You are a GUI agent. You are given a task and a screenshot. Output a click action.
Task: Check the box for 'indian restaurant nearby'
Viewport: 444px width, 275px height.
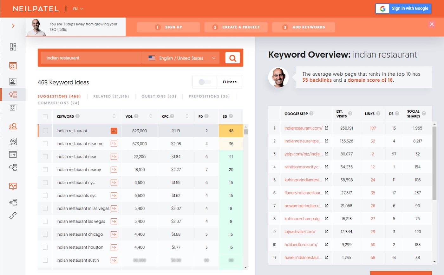[45, 170]
